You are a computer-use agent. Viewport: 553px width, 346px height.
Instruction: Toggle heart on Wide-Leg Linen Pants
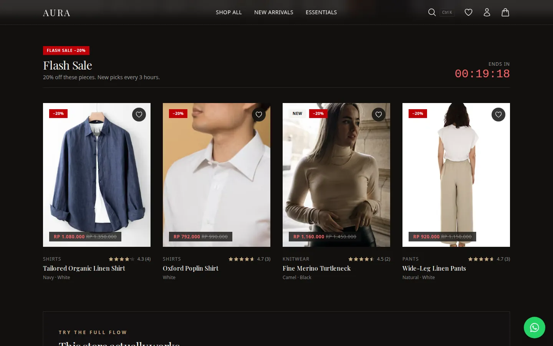(x=498, y=115)
